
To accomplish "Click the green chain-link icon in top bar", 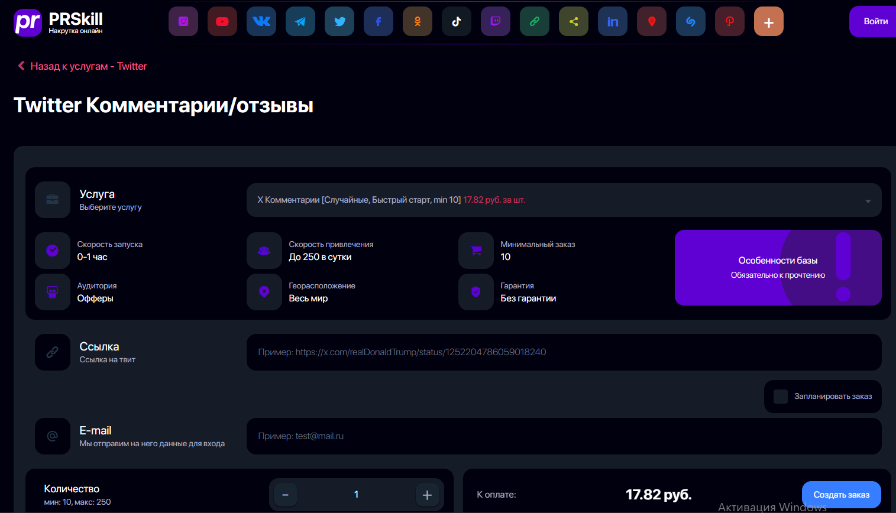I will pyautogui.click(x=535, y=21).
